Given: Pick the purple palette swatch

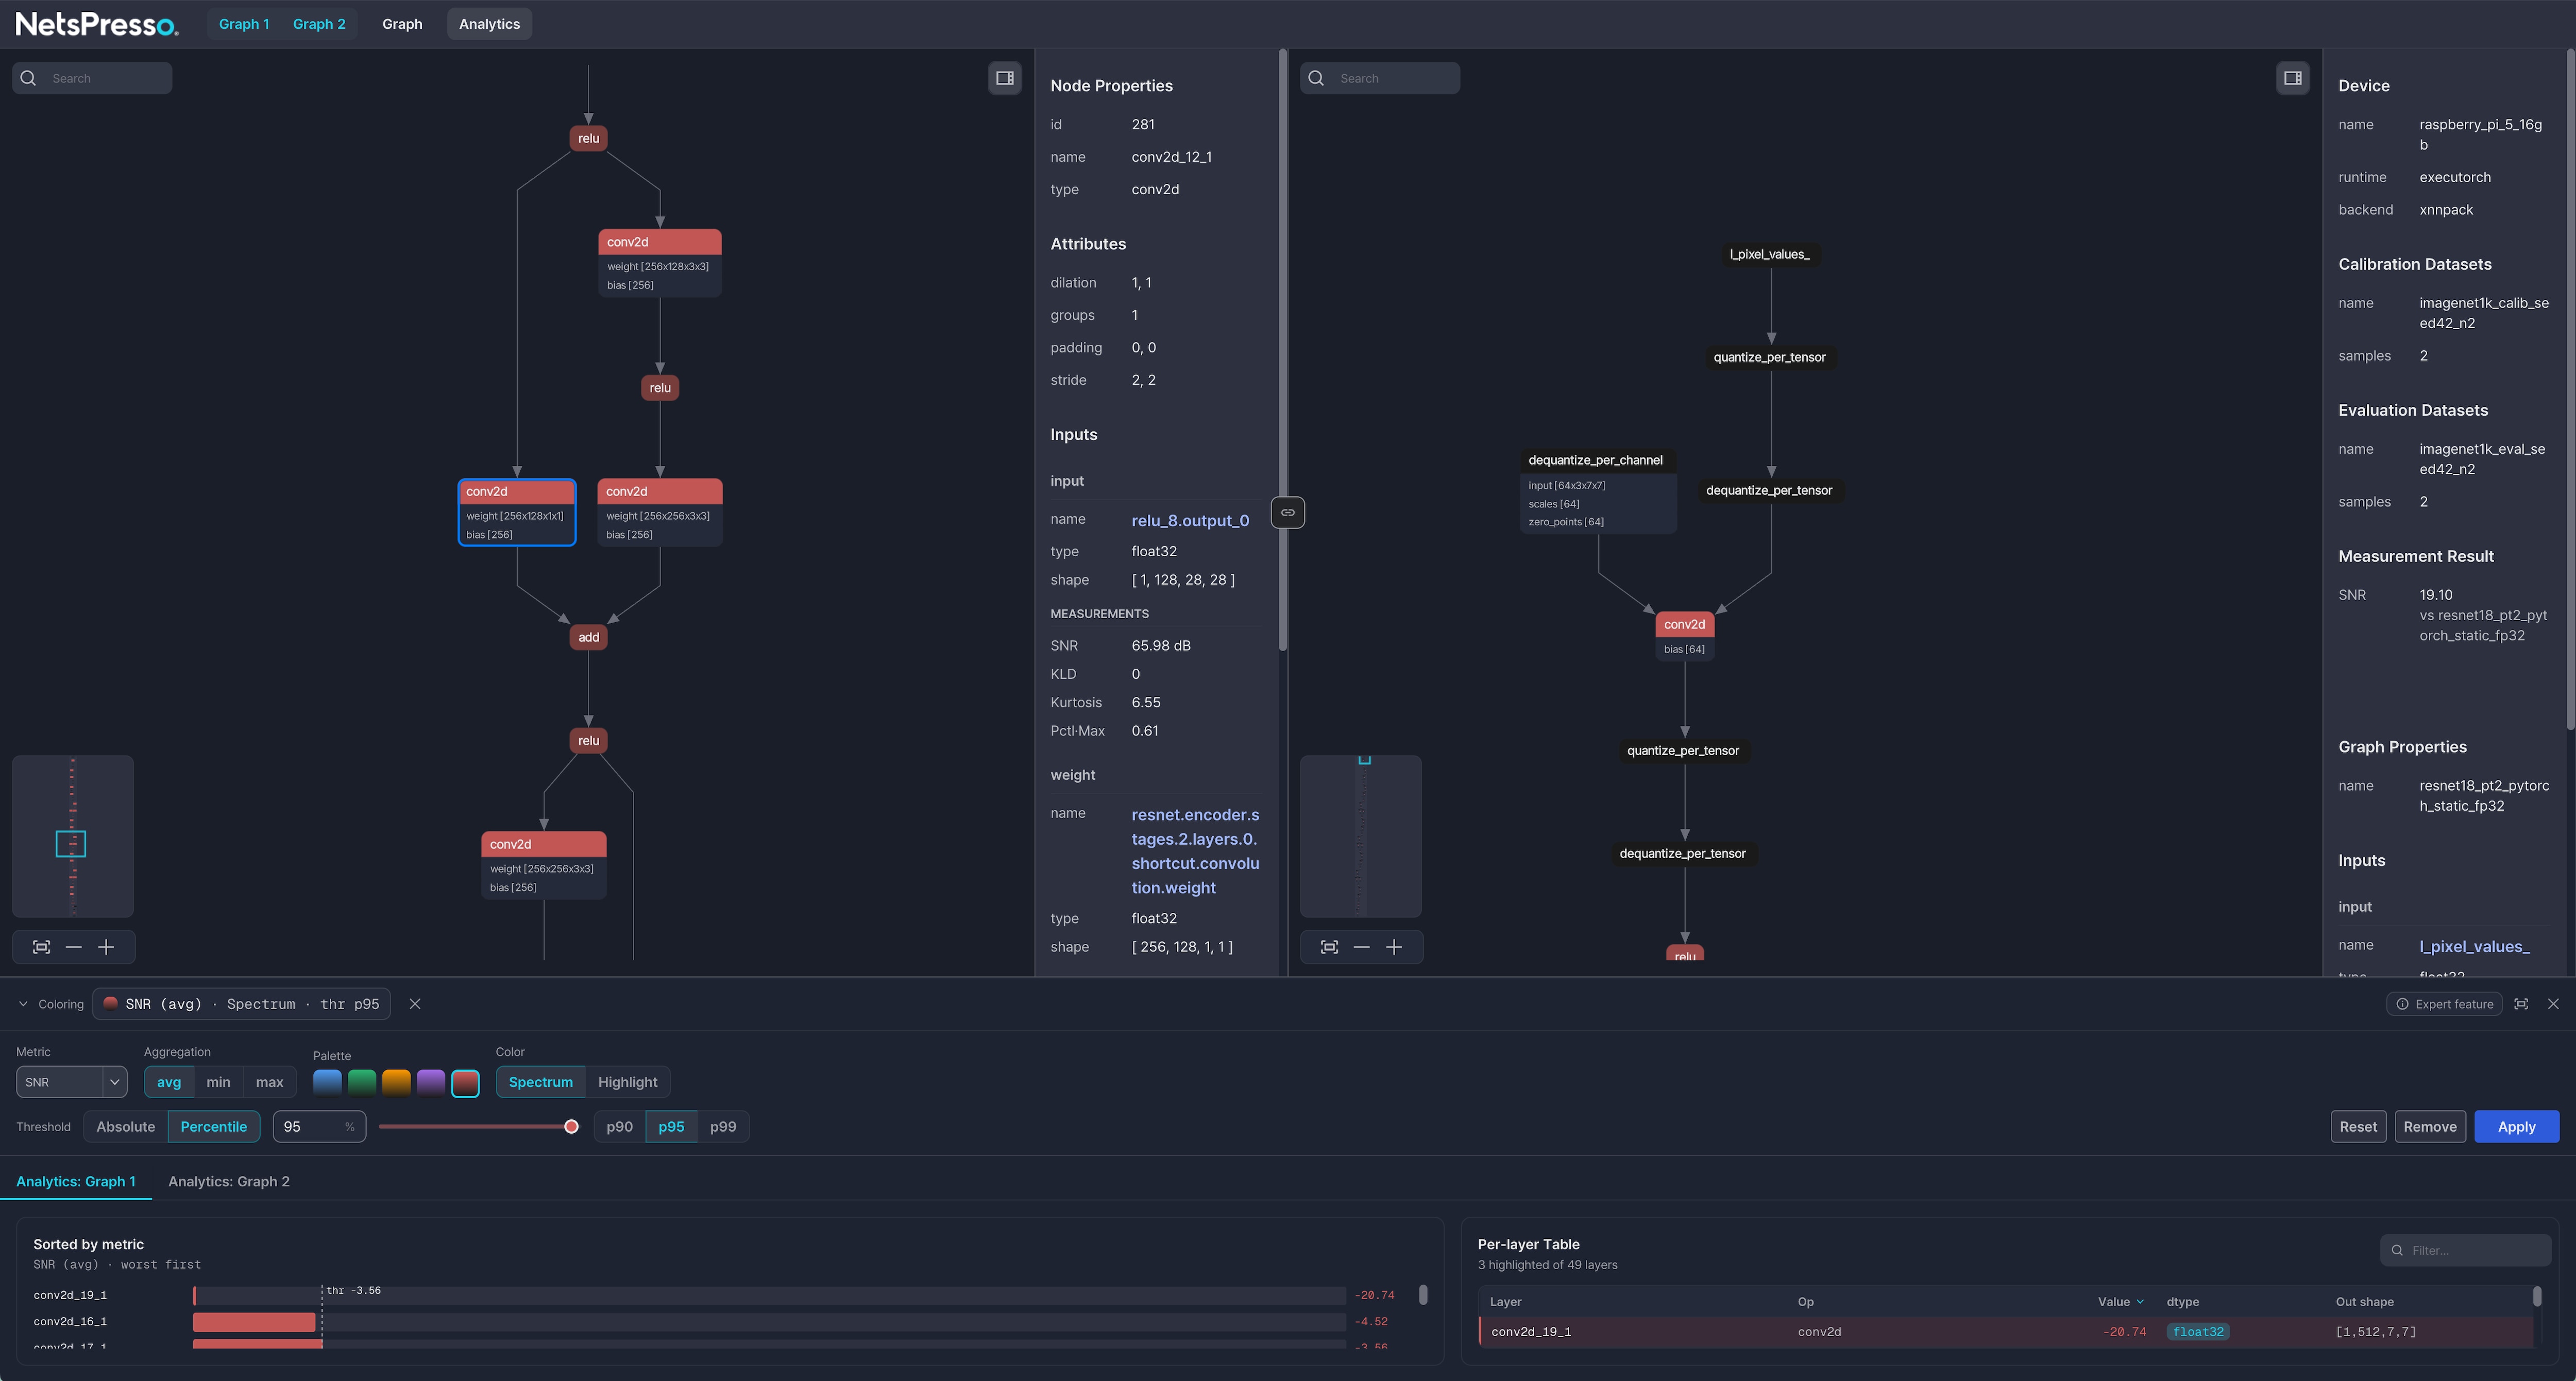Looking at the screenshot, I should [x=431, y=1083].
